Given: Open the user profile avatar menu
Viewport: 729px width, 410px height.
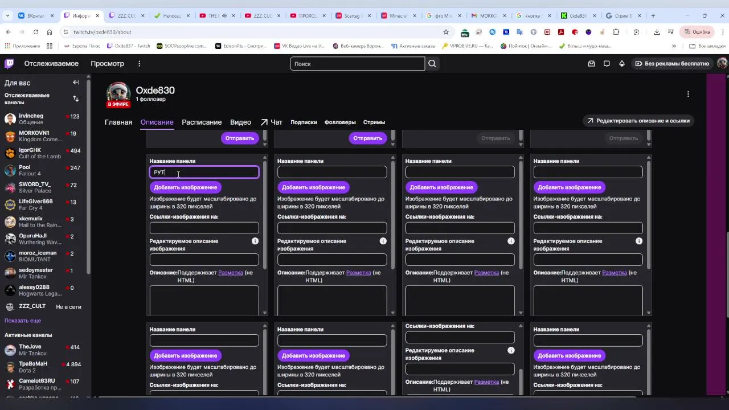Looking at the screenshot, I should 722,64.
